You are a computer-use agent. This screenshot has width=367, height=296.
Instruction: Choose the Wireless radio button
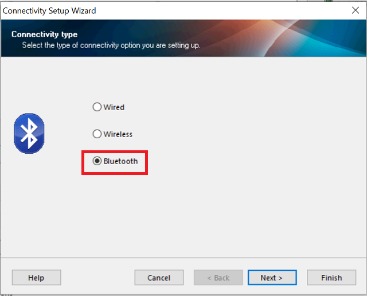click(x=97, y=134)
